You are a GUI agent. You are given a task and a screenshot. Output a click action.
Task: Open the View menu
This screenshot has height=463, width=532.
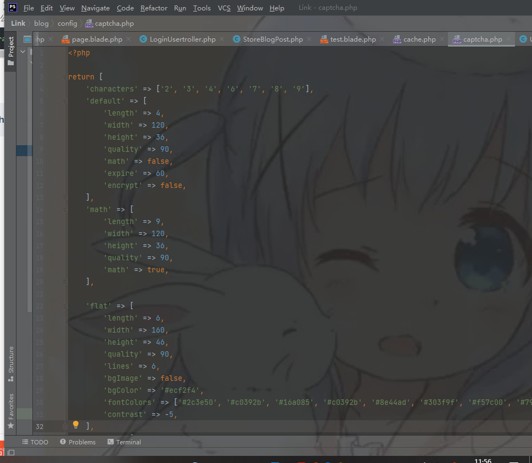(67, 8)
